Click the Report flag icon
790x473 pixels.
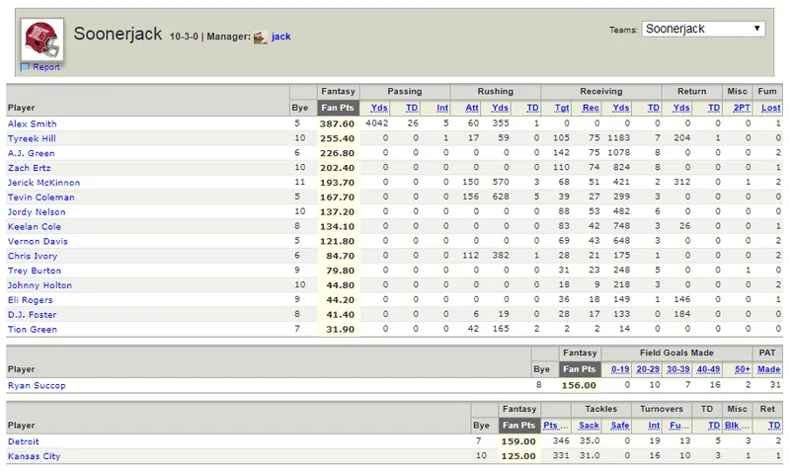[25, 67]
